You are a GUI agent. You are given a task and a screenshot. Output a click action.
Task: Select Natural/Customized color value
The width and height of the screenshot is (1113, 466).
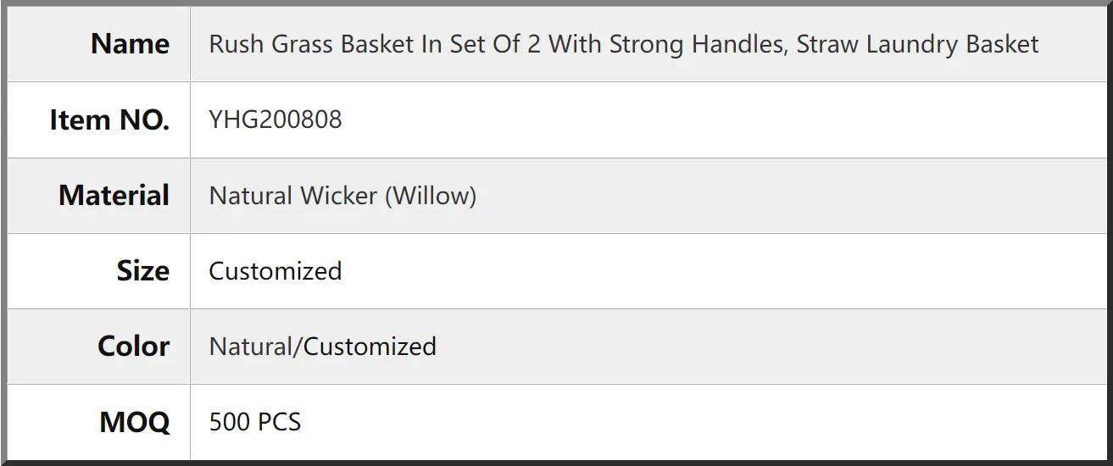click(323, 347)
